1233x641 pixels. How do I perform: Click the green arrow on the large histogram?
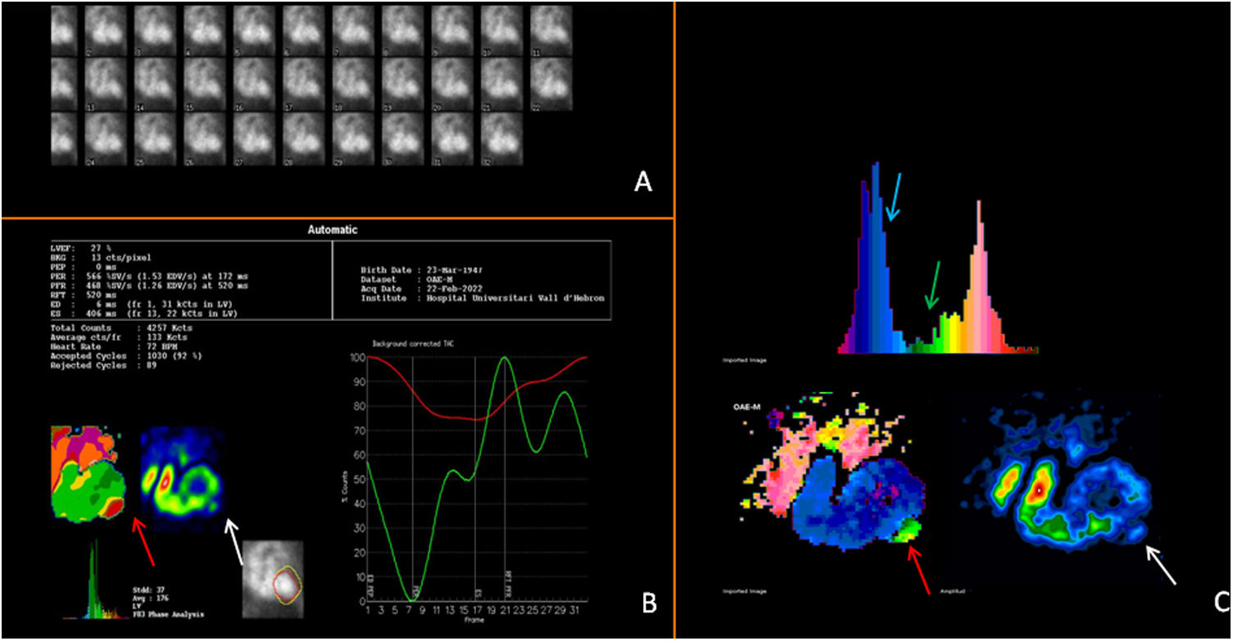click(x=934, y=285)
